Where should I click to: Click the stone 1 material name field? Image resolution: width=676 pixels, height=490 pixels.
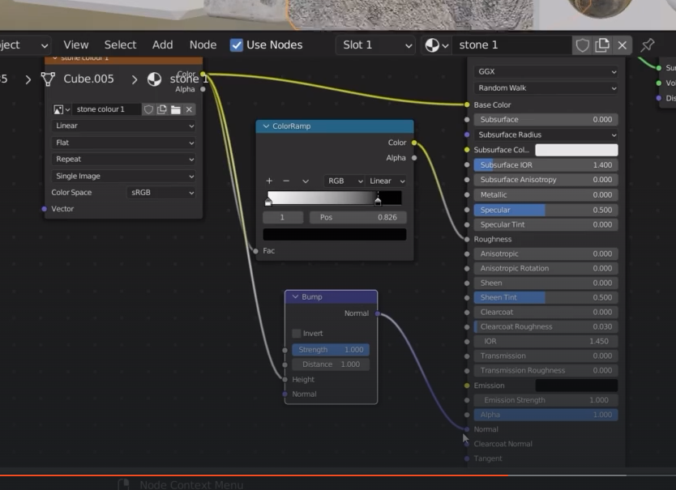(511, 45)
